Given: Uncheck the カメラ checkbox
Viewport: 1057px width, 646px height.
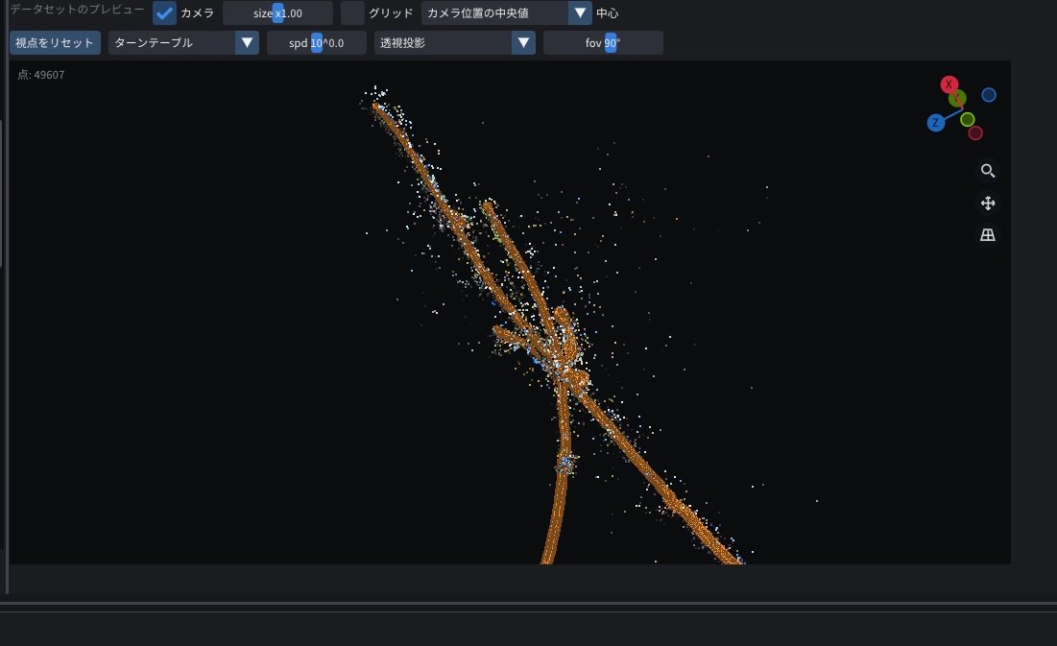Looking at the screenshot, I should coord(164,12).
